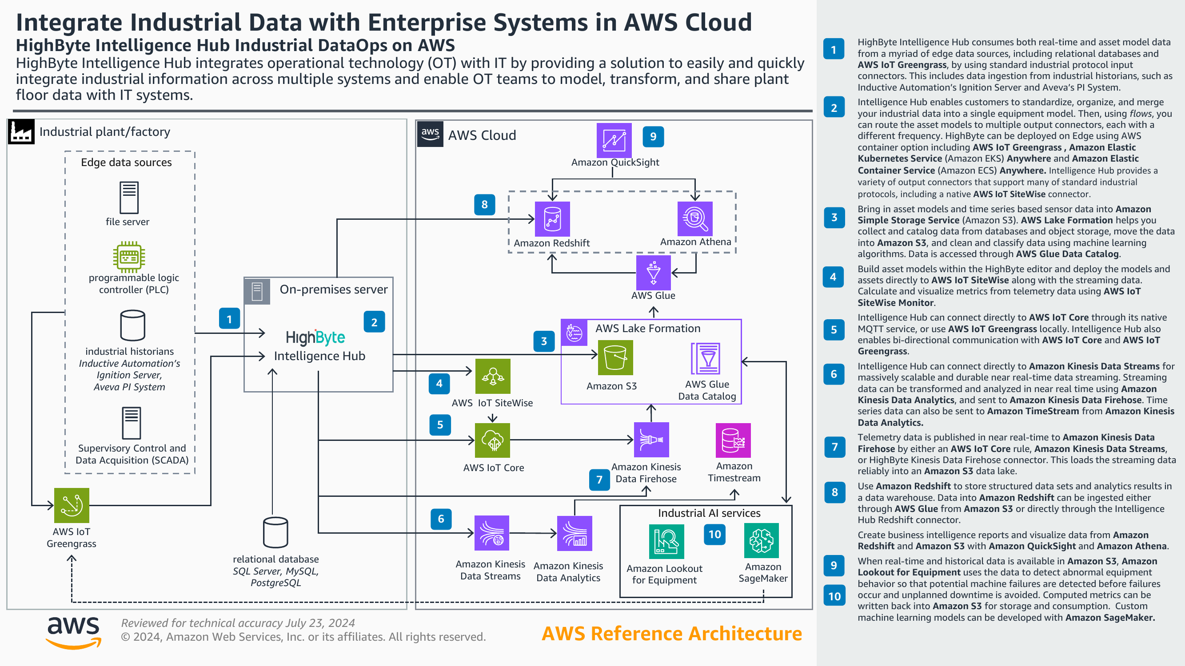Image resolution: width=1185 pixels, height=666 pixels.
Task: Click the "Edge data sources" label
Action: (x=127, y=162)
